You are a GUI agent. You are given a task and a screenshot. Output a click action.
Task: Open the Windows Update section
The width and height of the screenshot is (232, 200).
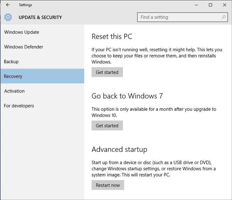pyautogui.click(x=22, y=32)
